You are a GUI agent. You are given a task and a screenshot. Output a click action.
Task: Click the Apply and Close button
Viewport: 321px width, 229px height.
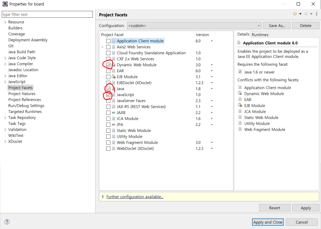[x=268, y=222]
